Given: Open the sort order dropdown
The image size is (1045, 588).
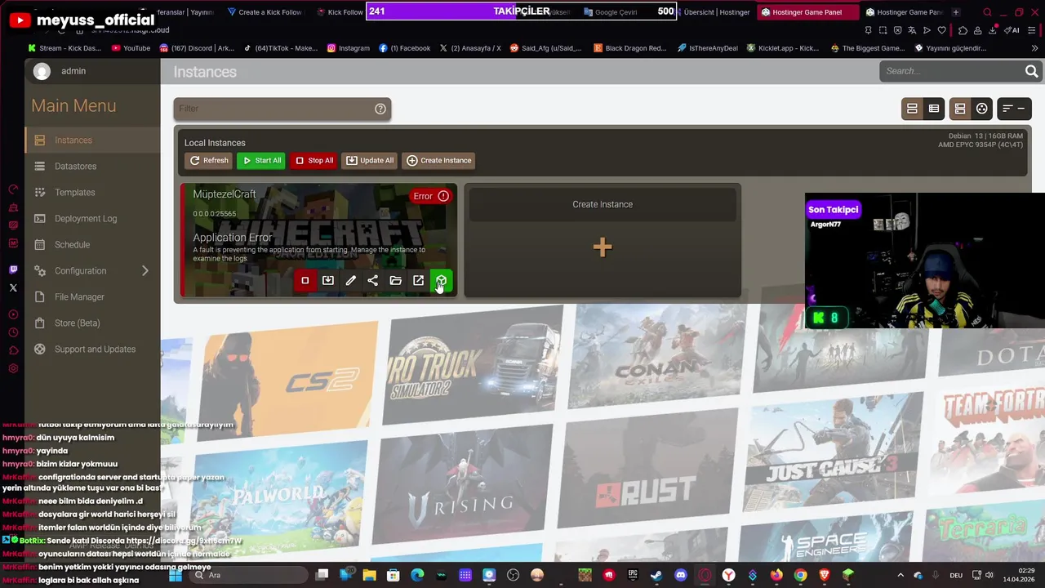Looking at the screenshot, I should point(1014,109).
